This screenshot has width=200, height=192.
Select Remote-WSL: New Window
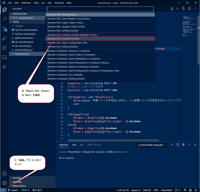click(x=100, y=15)
